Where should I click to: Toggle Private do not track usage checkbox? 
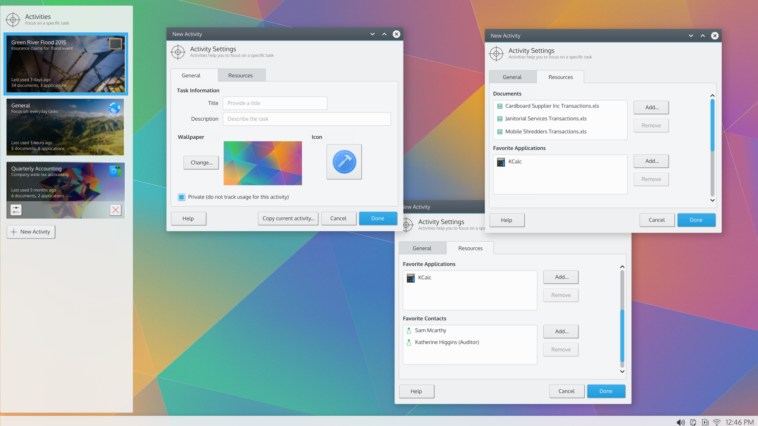click(x=182, y=197)
